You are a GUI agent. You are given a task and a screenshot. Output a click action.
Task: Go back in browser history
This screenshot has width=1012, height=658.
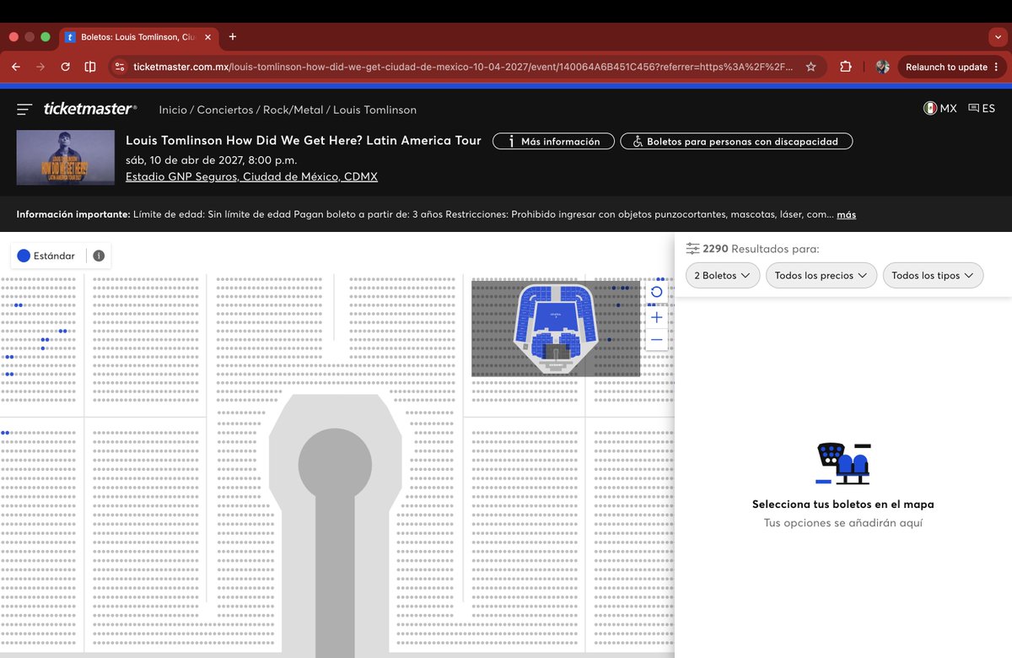(16, 67)
